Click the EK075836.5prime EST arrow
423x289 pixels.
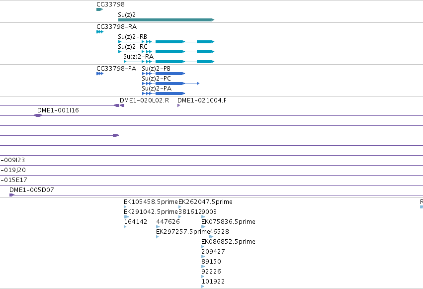[x=203, y=227]
